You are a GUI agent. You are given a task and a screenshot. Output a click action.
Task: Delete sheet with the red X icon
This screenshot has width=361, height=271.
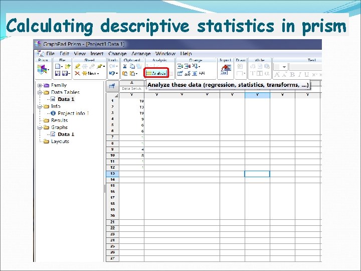click(x=77, y=73)
